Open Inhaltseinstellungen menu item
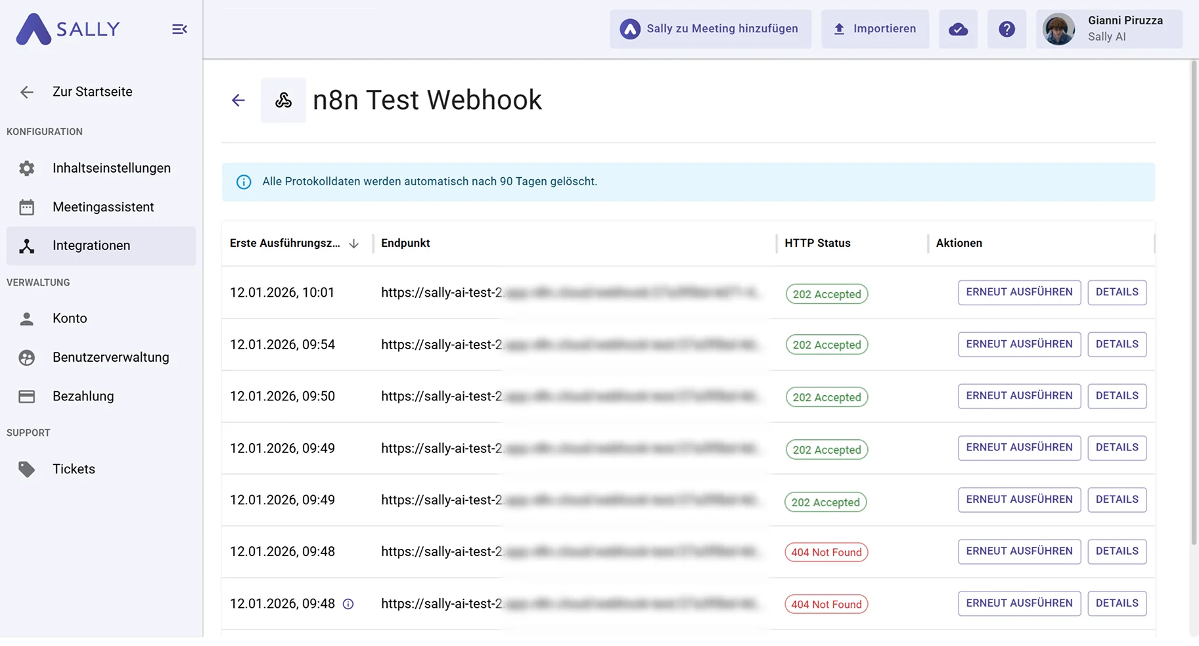Viewport: 1199px width, 646px height. pos(101,168)
